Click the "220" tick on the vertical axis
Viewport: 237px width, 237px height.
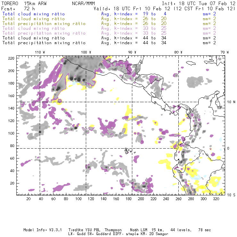[11, 58]
